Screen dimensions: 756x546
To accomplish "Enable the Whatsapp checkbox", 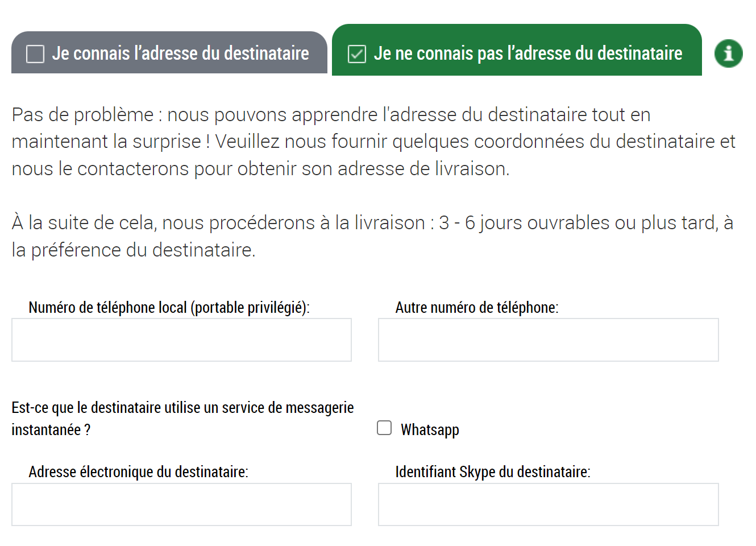I will pyautogui.click(x=384, y=428).
